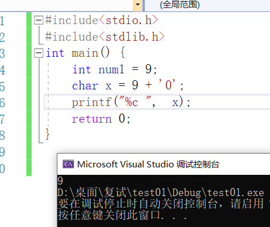Click the printf function call
Screen dimensions: 270x227
tap(92, 102)
